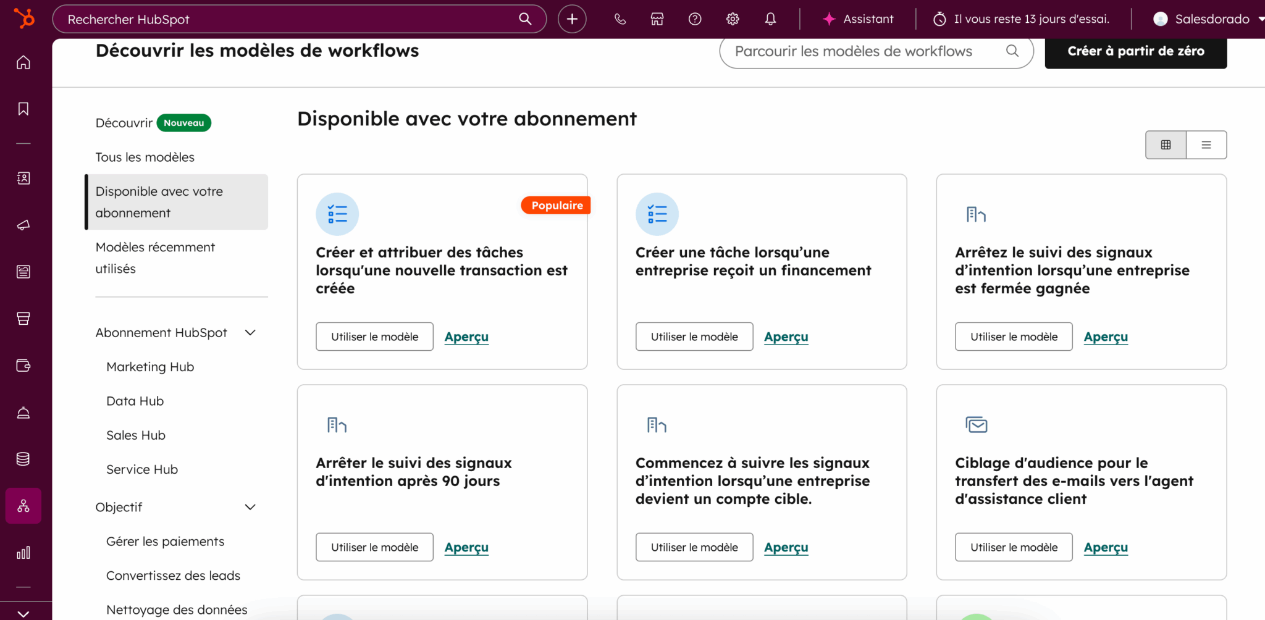The height and width of the screenshot is (620, 1265).
Task: Open the help question mark icon
Action: click(x=695, y=19)
